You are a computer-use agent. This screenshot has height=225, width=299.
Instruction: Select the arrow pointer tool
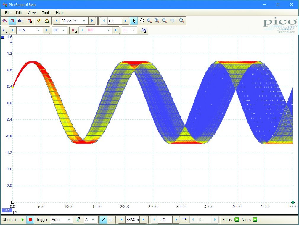point(134,21)
